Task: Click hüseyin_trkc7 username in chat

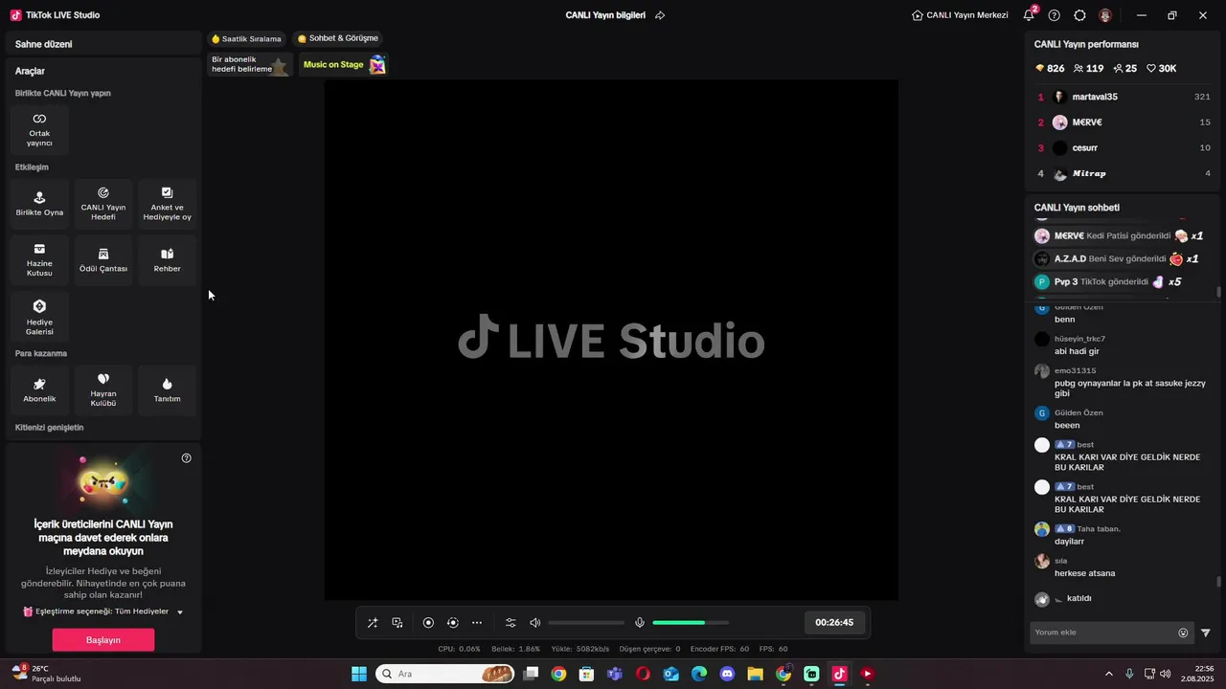Action: [x=1079, y=339]
